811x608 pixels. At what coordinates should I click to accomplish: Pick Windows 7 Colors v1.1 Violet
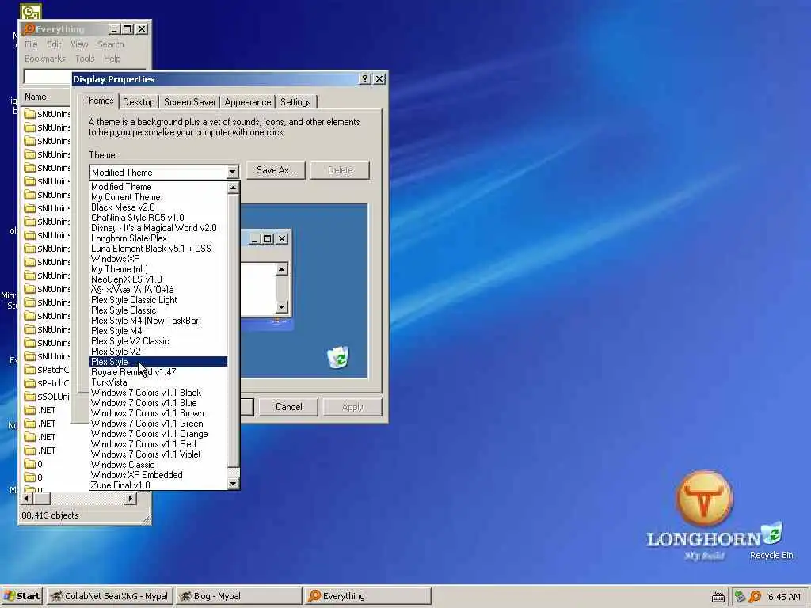coord(158,454)
